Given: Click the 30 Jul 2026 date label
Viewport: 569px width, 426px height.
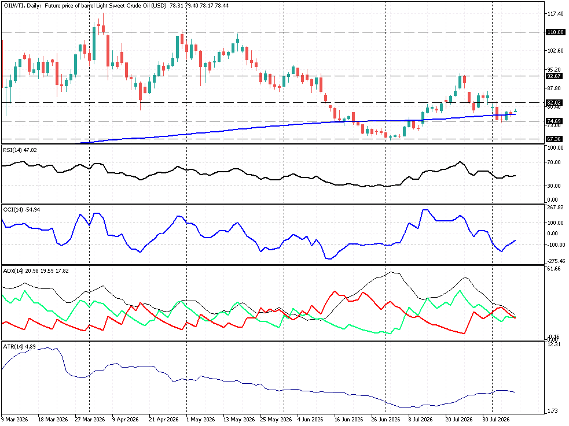Looking at the screenshot, I should [x=495, y=420].
